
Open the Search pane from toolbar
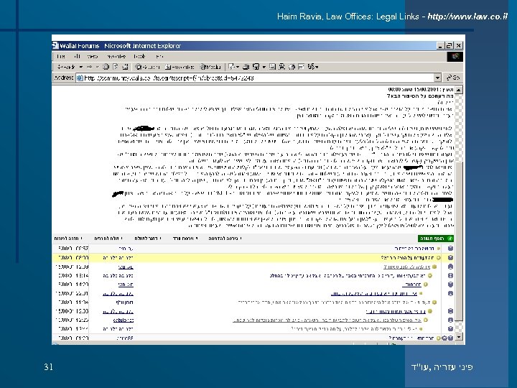(147, 67)
